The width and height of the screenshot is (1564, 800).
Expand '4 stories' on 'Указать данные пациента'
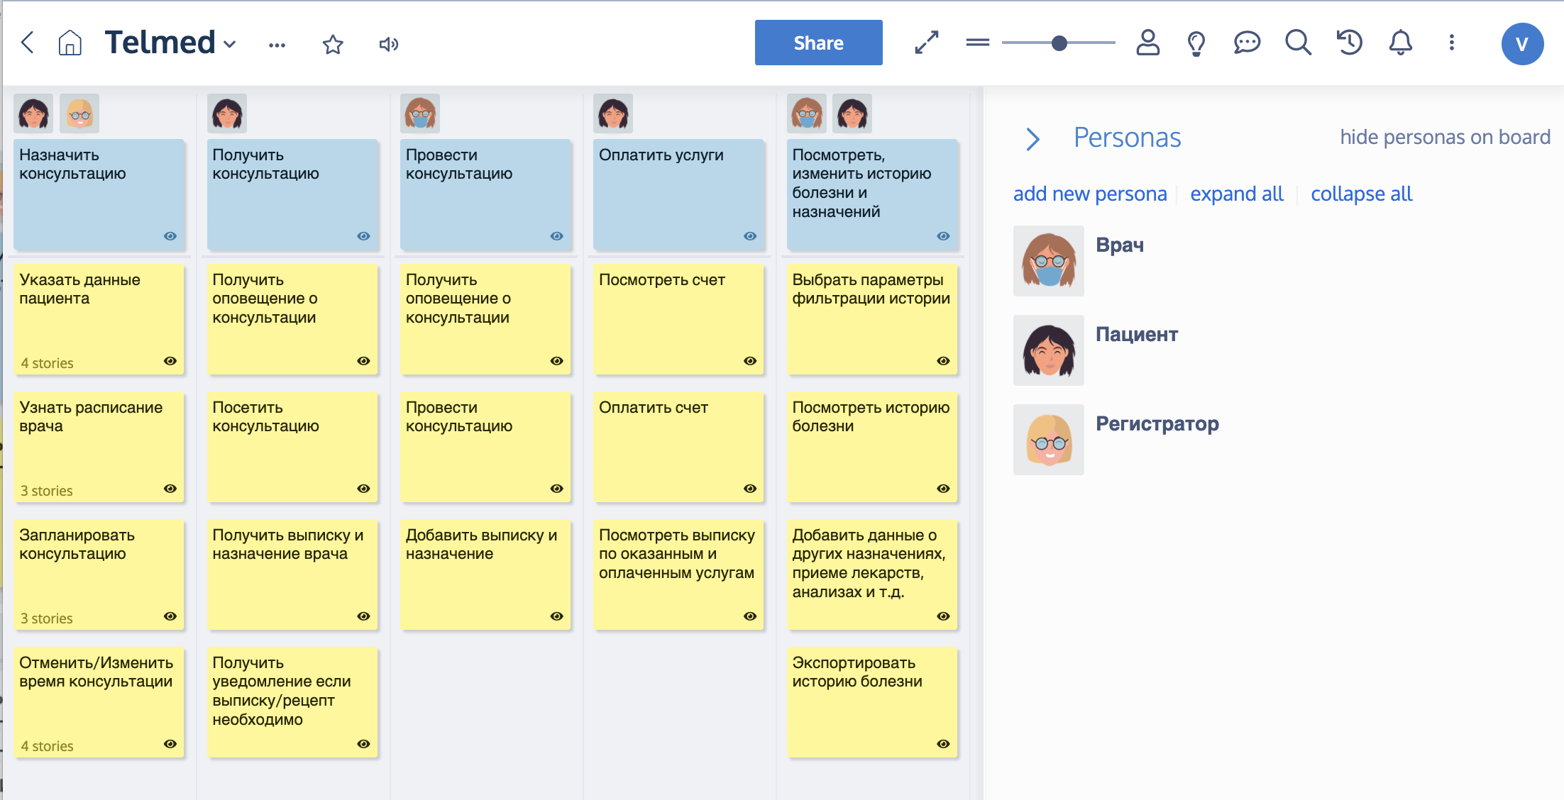tap(48, 363)
